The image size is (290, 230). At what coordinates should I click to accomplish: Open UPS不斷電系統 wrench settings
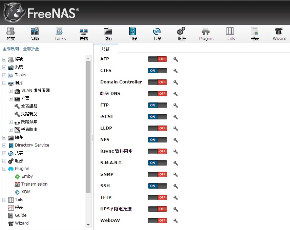coord(176,209)
